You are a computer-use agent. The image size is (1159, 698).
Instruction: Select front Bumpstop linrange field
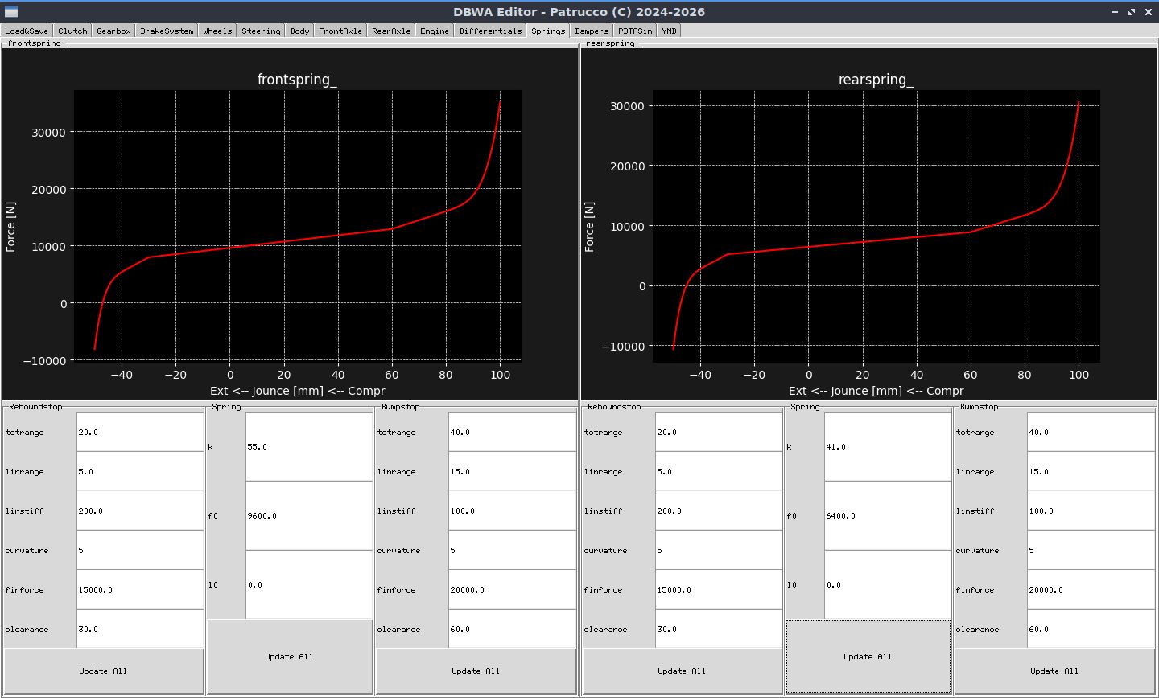[x=513, y=471]
